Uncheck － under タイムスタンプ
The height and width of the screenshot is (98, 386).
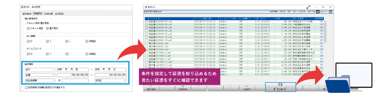tap(67, 54)
